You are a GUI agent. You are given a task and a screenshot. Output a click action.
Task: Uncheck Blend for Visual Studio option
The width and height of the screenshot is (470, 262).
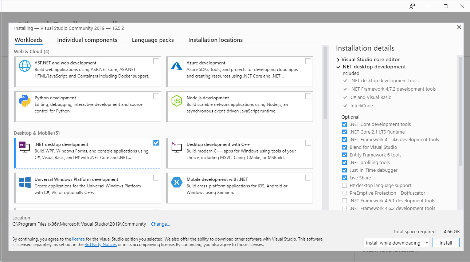pos(344,147)
